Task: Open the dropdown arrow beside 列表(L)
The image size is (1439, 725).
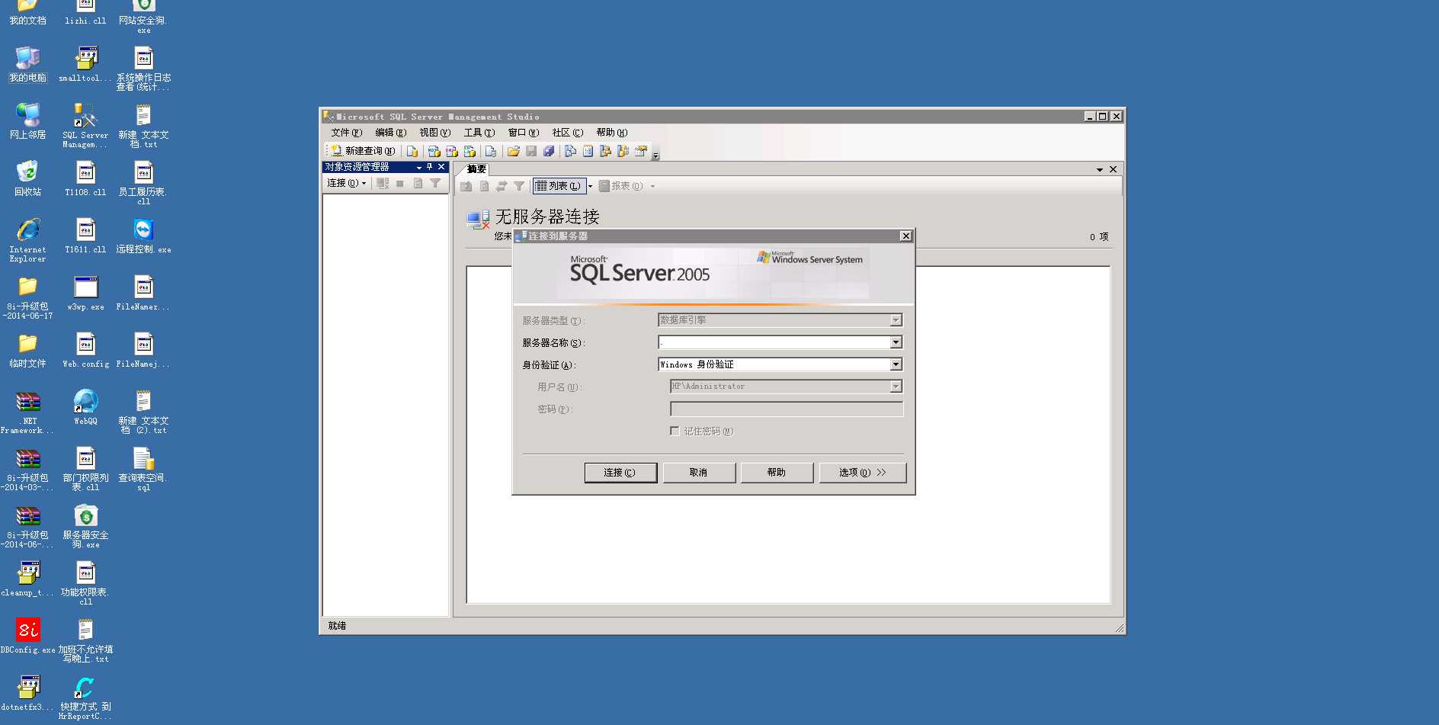Action: (590, 186)
